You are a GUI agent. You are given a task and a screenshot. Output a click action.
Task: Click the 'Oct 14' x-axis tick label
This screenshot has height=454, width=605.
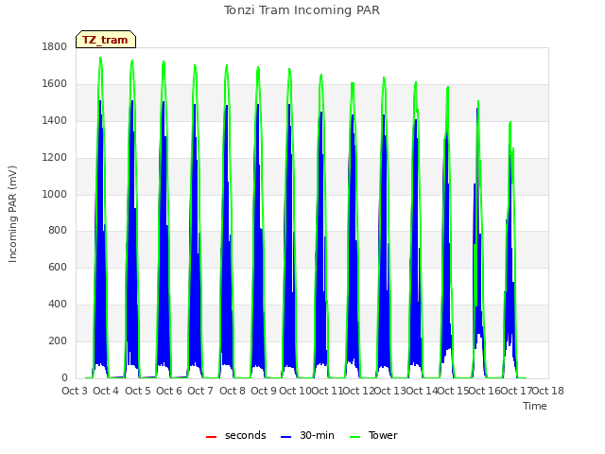point(422,391)
